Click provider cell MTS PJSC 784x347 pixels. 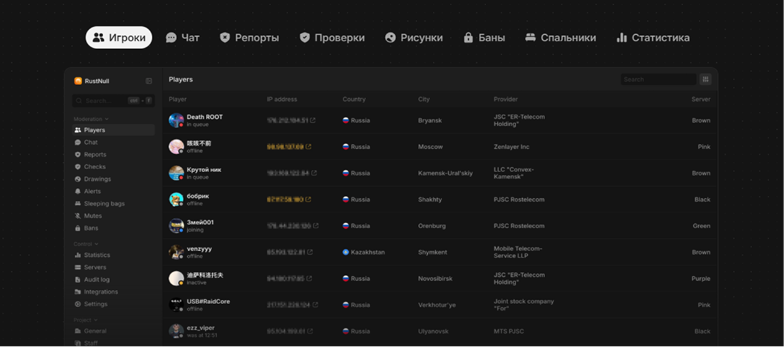click(509, 331)
